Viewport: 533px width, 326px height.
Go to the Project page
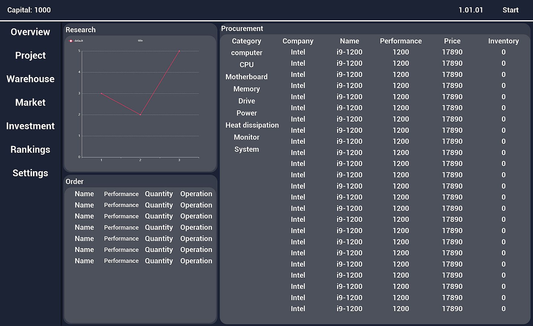click(30, 56)
